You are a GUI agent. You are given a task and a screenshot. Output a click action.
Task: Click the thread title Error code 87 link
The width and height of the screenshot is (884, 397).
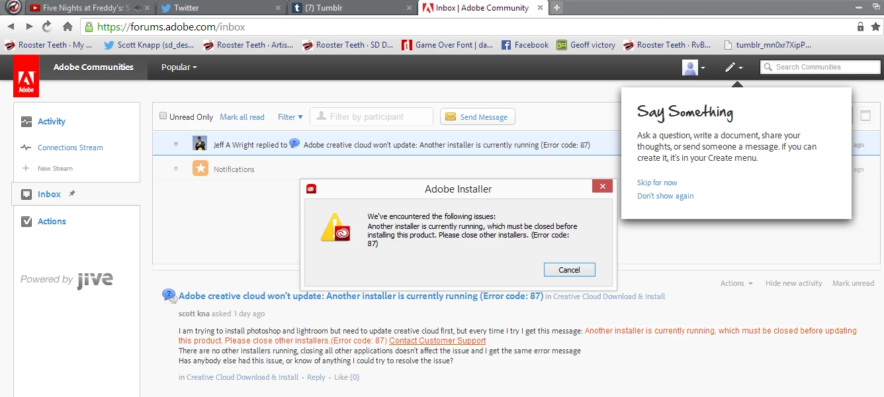pyautogui.click(x=361, y=296)
